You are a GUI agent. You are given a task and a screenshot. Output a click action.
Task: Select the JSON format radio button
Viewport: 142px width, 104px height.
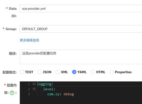coord(39,72)
